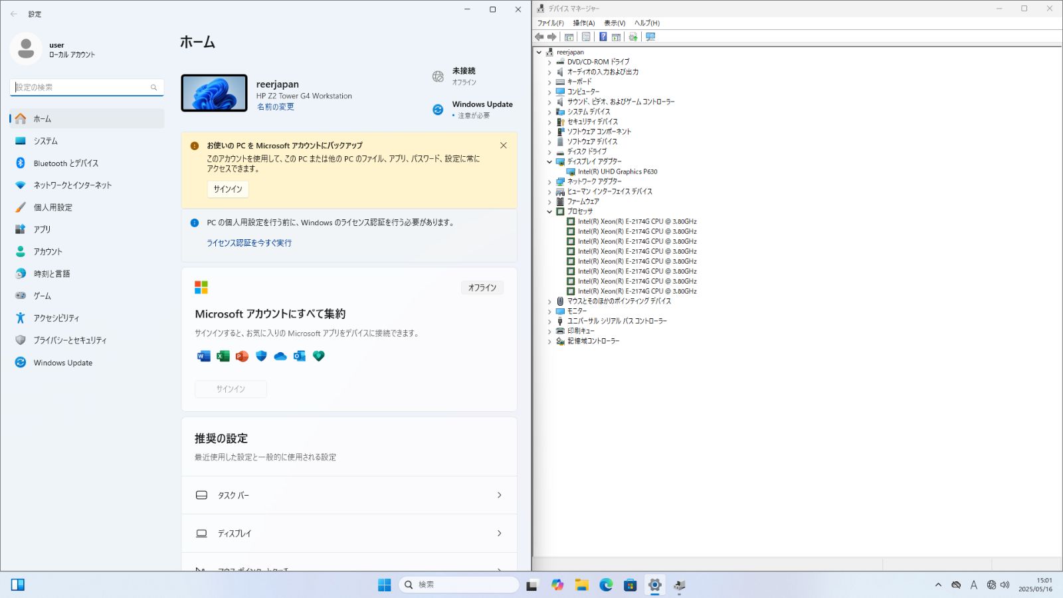Open アクセシビリティ in Settings sidebar
Image resolution: width=1063 pixels, height=598 pixels.
87,318
